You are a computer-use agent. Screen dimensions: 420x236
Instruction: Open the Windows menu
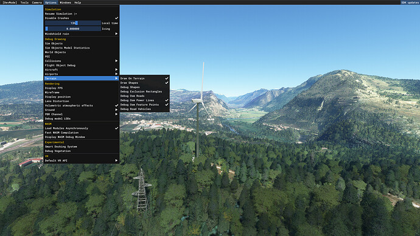pos(65,2)
